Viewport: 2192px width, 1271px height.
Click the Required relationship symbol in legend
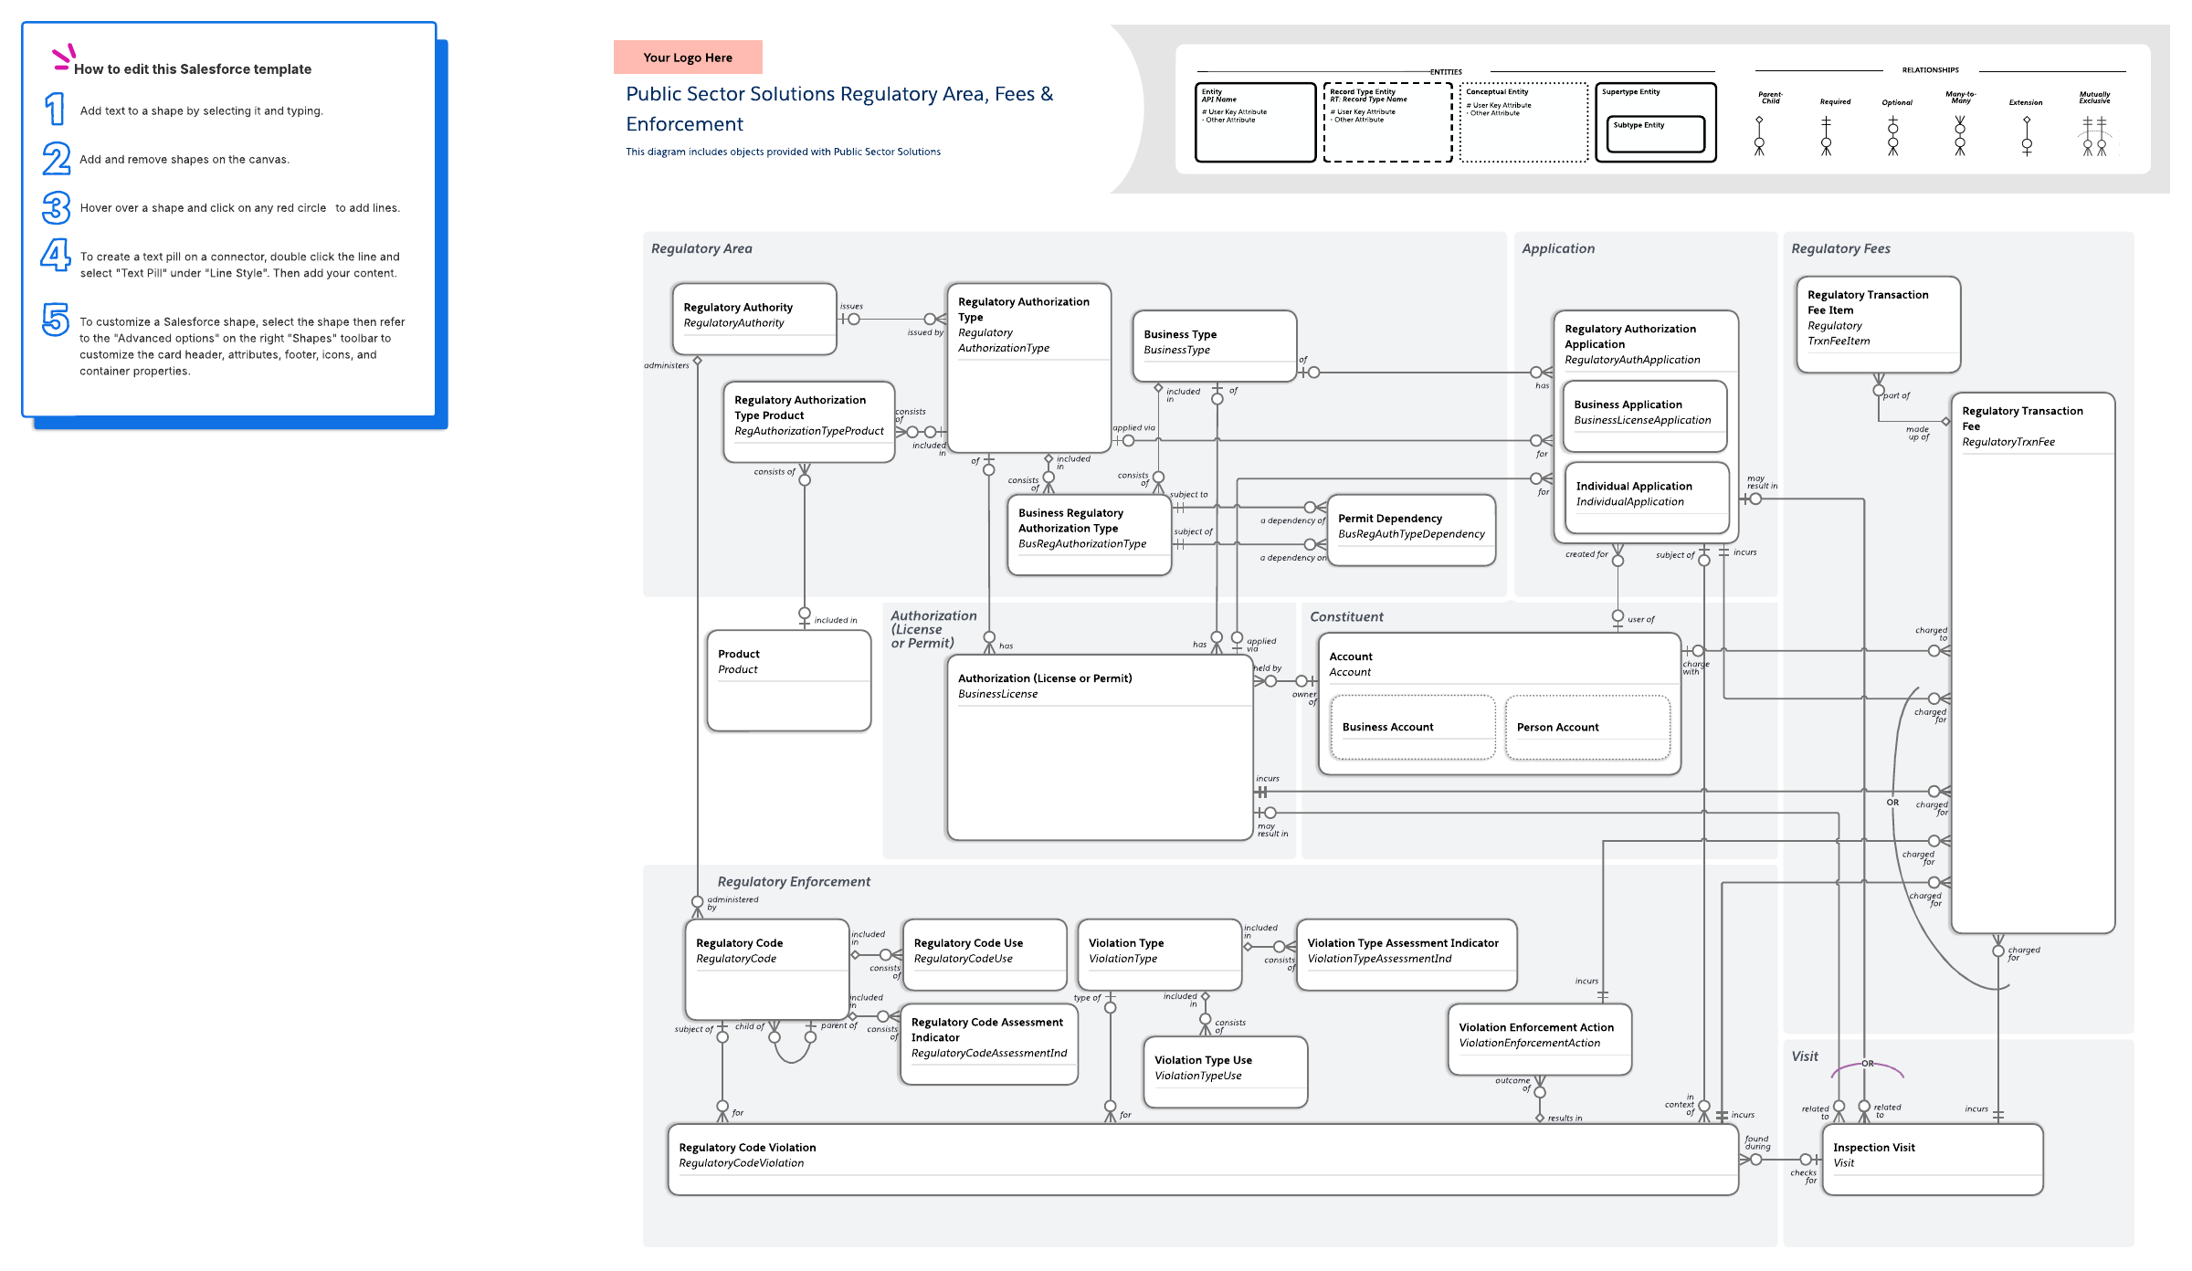[1826, 135]
